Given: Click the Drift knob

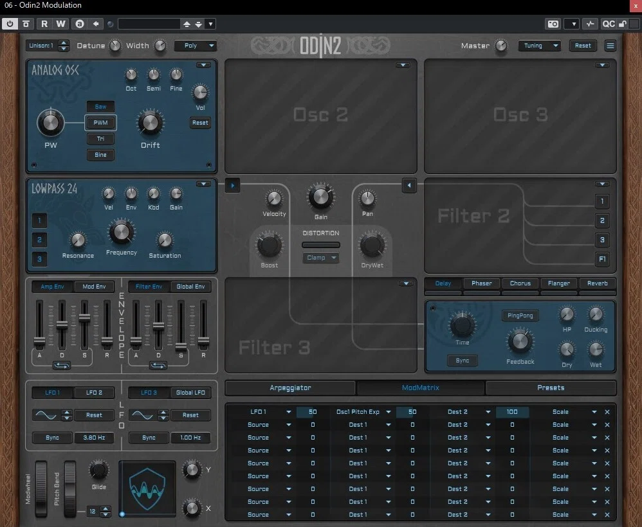Looking at the screenshot, I should pyautogui.click(x=151, y=123).
